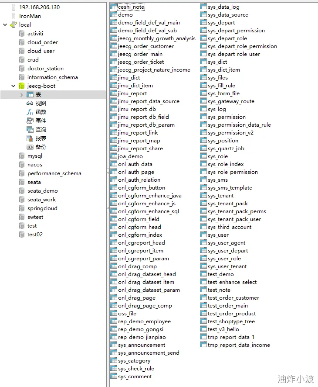Click the mysql database icon
The width and height of the screenshot is (318, 387).
coord(22,156)
